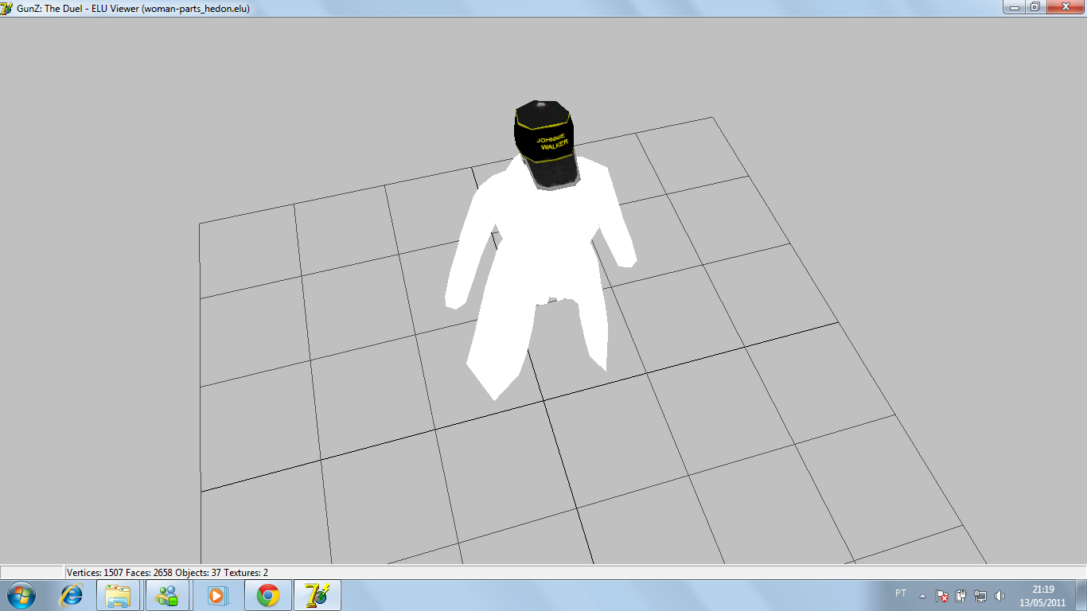Screen dimensions: 1087x611
Task: Click the ELU Viewer icon in the title bar
Action: (x=7, y=8)
